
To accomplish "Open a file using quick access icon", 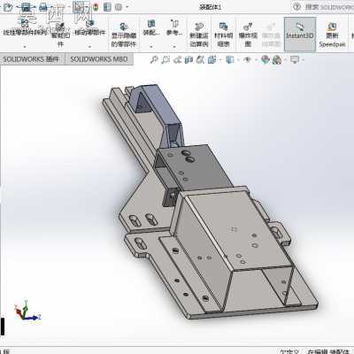I will pos(8,7).
